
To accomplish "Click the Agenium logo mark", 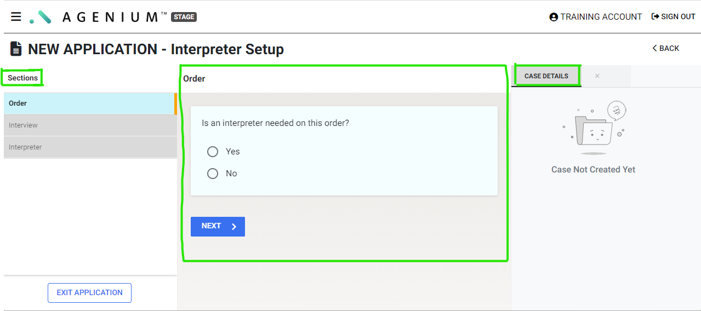I will (40, 17).
